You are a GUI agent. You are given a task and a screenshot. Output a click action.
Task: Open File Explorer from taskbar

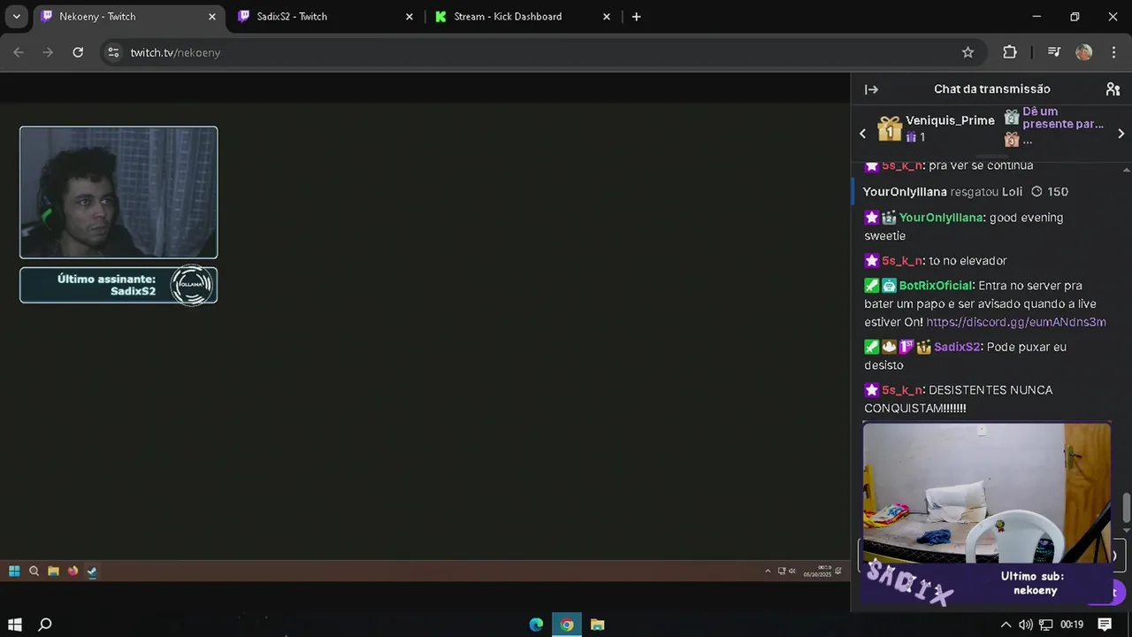[x=598, y=625]
